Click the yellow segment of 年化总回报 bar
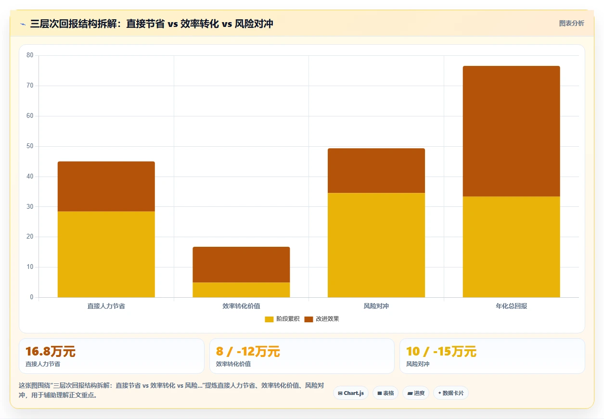 point(512,247)
